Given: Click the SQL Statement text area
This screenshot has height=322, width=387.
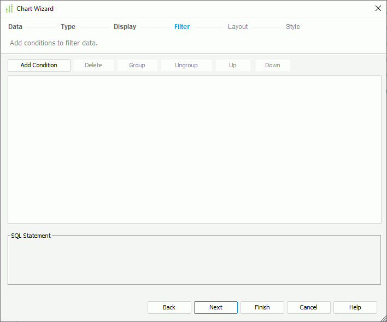Looking at the screenshot, I should point(194,262).
